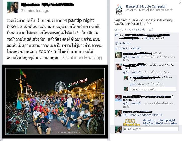Image resolution: width=182 pixels, height=141 pixels.
Task: Click แสดงความคิดเห็น under the post
Action: coord(136,30)
